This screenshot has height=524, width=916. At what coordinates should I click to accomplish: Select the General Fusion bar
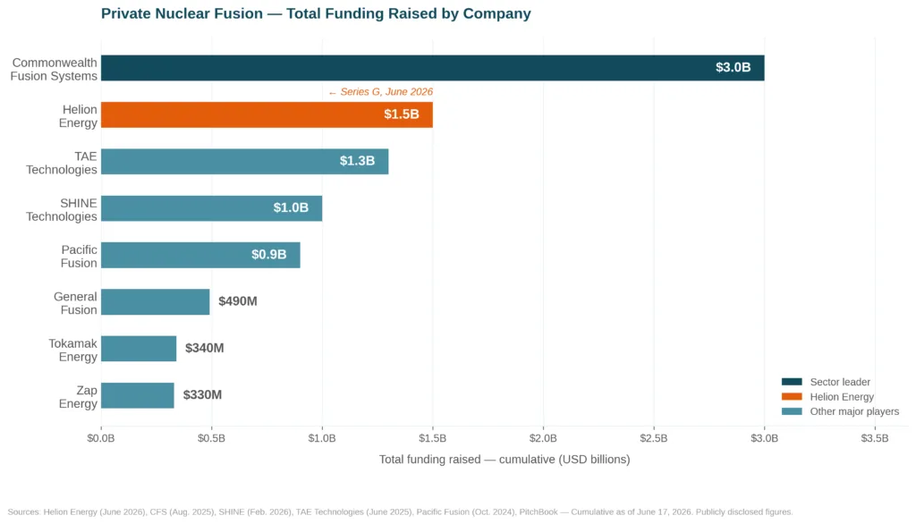[155, 301]
